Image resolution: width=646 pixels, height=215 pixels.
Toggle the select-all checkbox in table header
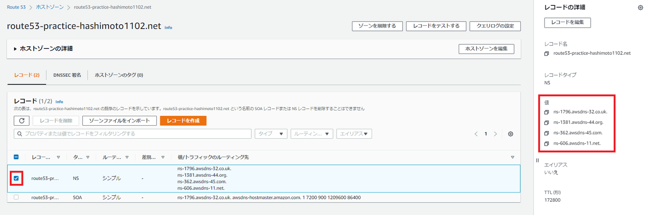coord(16,157)
